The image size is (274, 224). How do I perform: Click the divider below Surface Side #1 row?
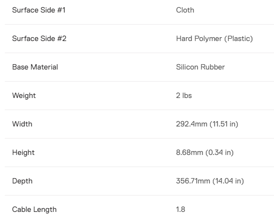(x=139, y=24)
